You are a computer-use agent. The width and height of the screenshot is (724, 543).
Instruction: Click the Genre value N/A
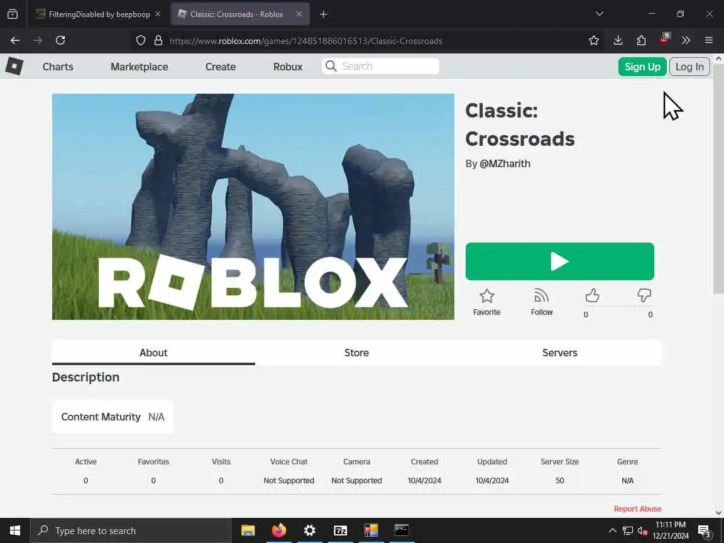627,481
